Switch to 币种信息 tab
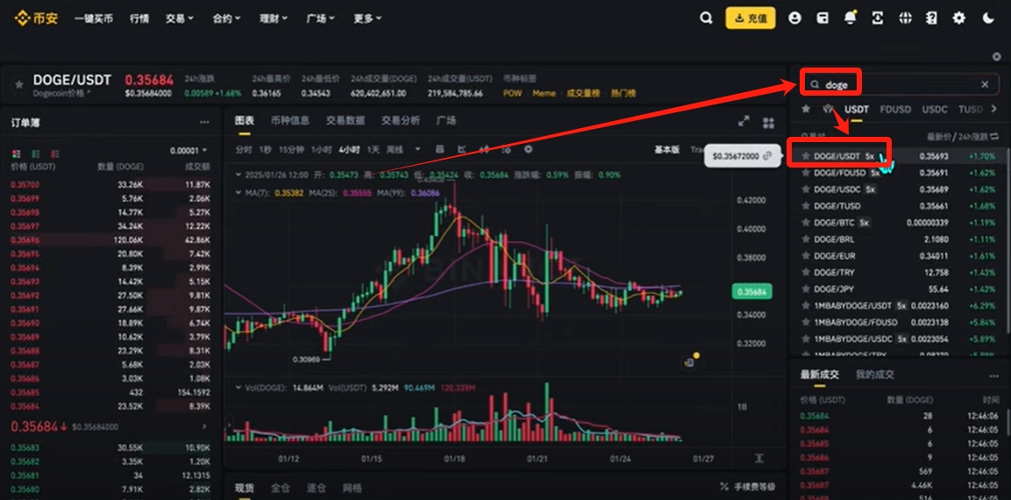Image resolution: width=1011 pixels, height=500 pixels. 289,120
